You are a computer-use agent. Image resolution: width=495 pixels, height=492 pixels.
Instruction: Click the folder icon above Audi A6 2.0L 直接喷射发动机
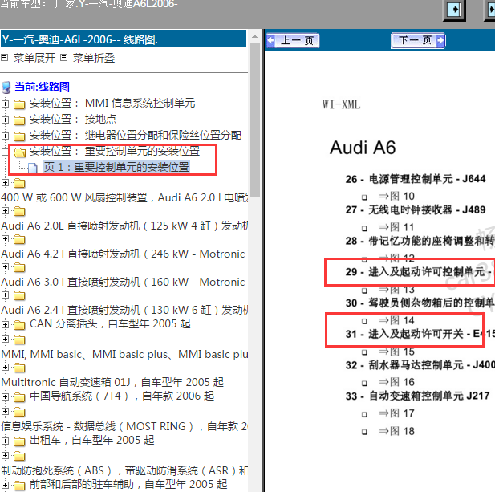[19, 211]
